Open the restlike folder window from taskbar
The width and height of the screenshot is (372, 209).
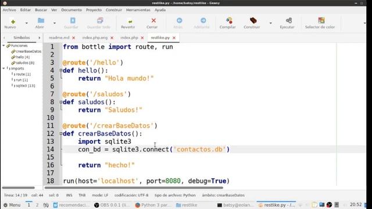click(x=187, y=205)
